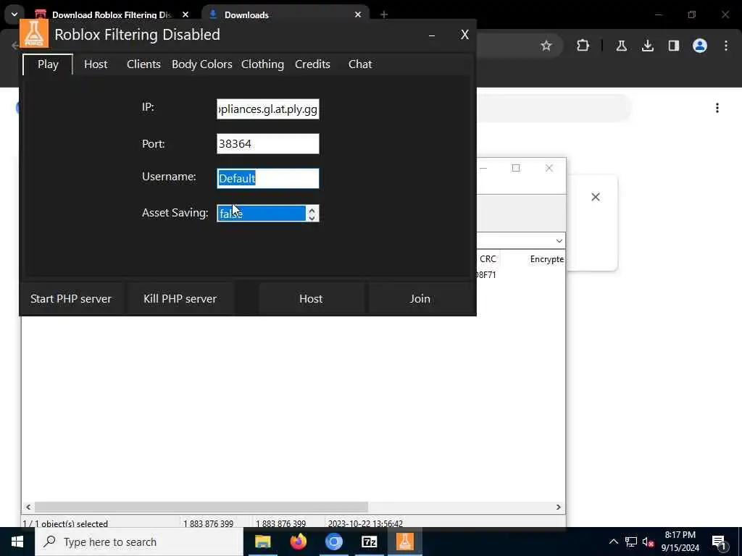
Task: Open Chrome Labs flask icon
Action: pyautogui.click(x=621, y=46)
